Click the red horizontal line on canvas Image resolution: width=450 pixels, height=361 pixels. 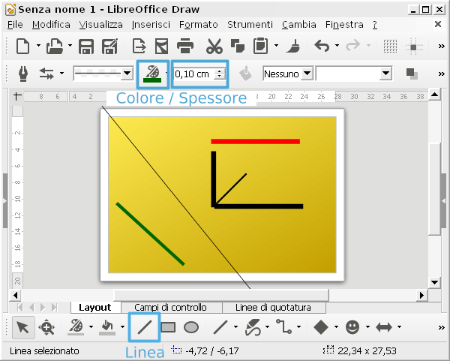(x=255, y=141)
